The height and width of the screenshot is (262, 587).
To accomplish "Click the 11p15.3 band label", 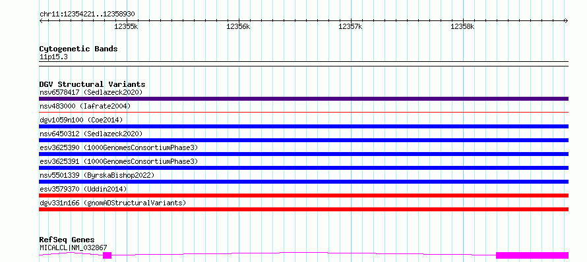I will pos(53,57).
